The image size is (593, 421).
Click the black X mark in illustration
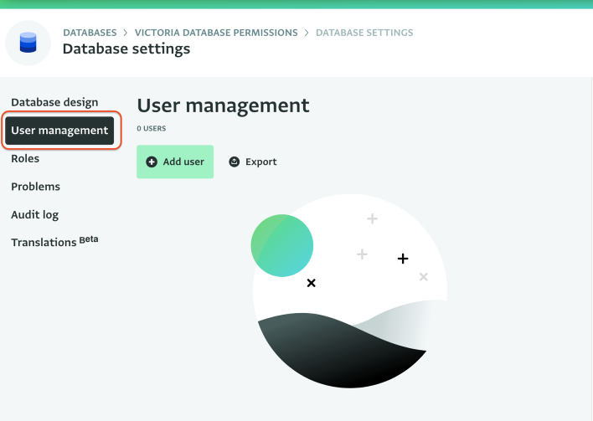click(x=312, y=283)
